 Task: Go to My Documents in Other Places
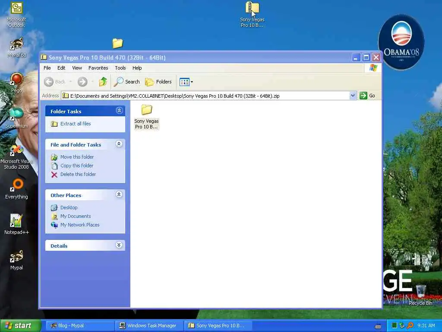click(x=76, y=216)
